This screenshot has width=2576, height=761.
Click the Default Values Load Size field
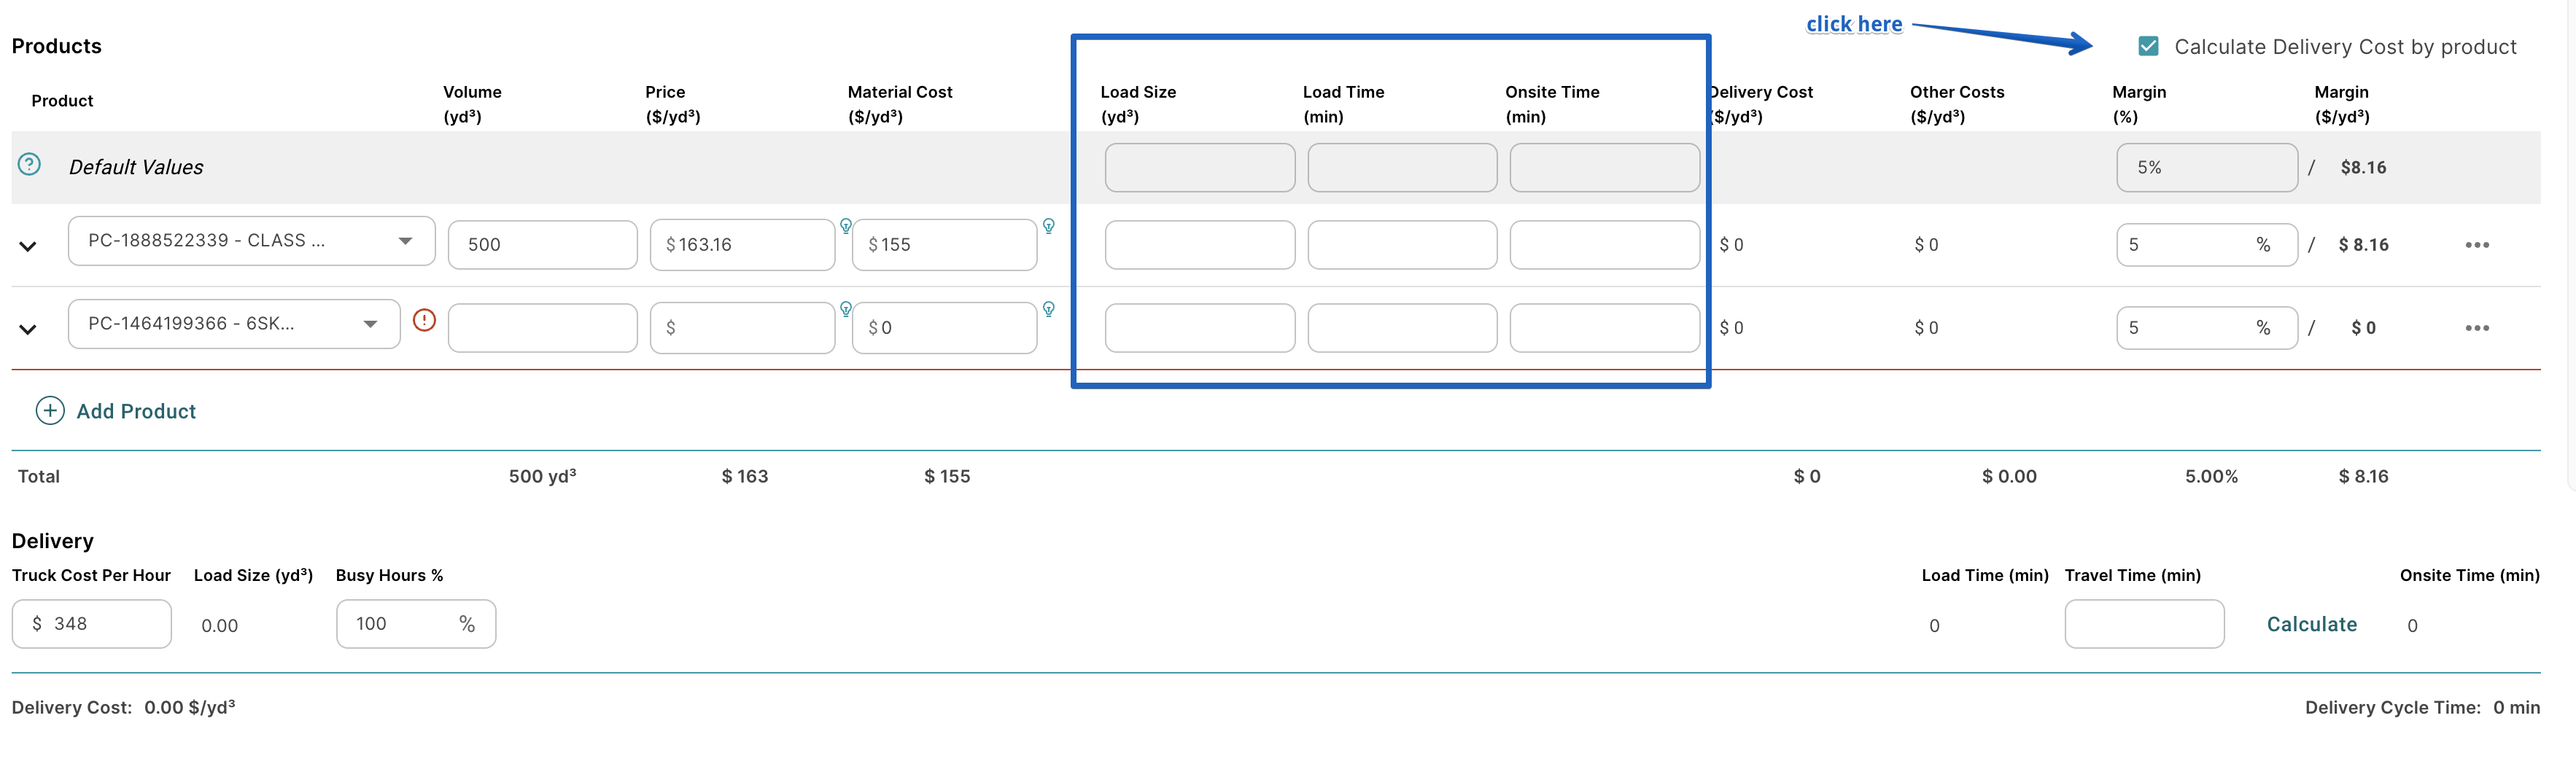(1199, 168)
